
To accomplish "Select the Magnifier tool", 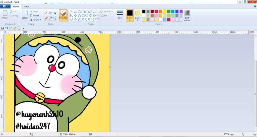I will 55,18.
